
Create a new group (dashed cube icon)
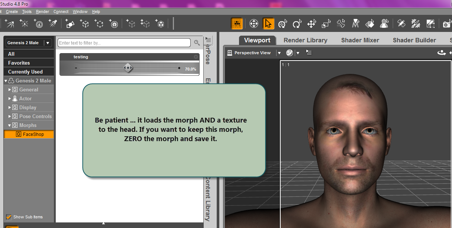coord(99,24)
